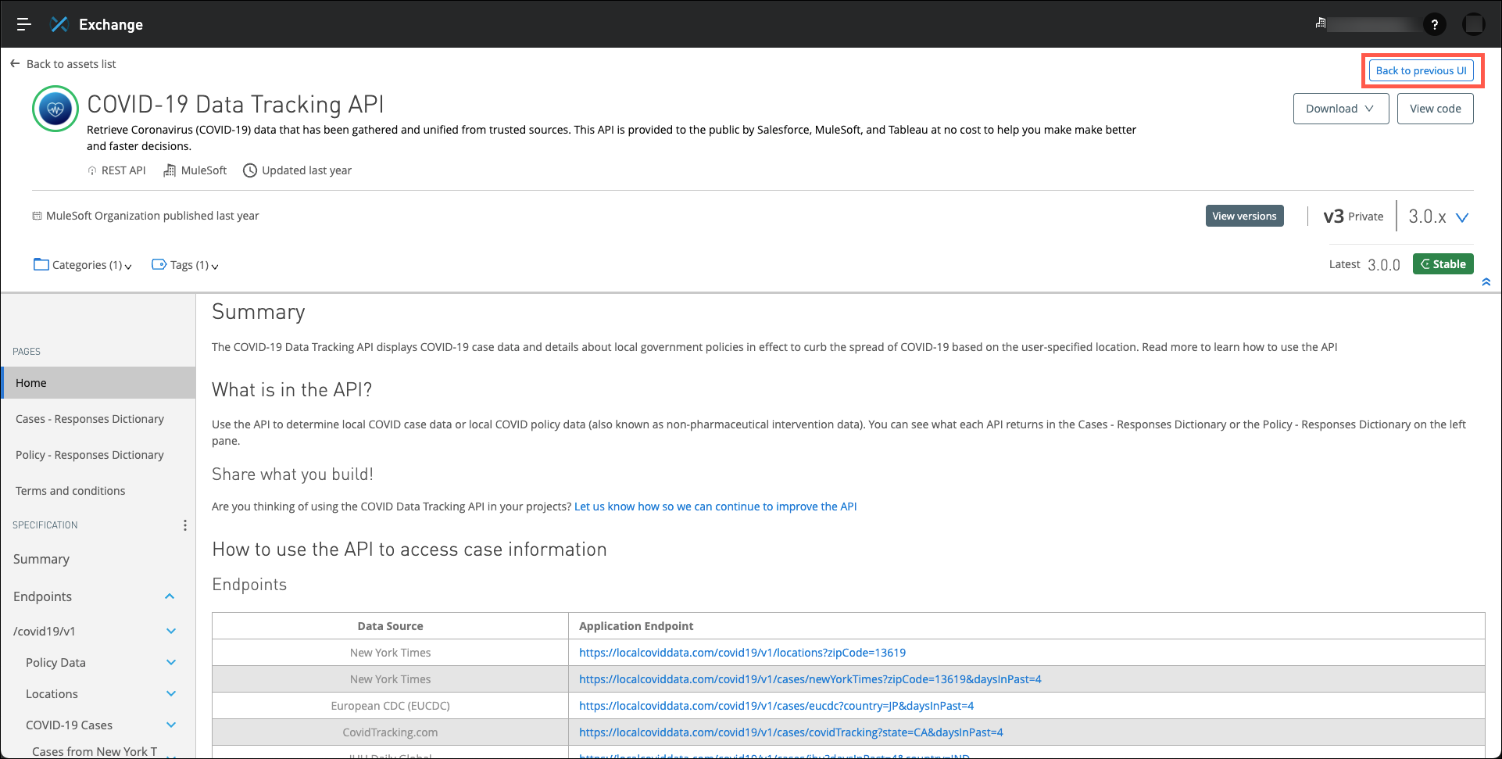Open locations?zipCode=13619 endpoint link

[742, 653]
